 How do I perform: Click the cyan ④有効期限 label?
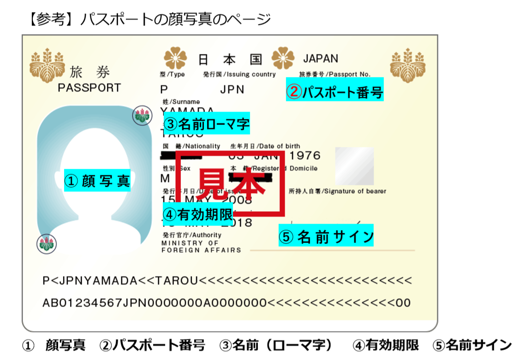coord(198,214)
